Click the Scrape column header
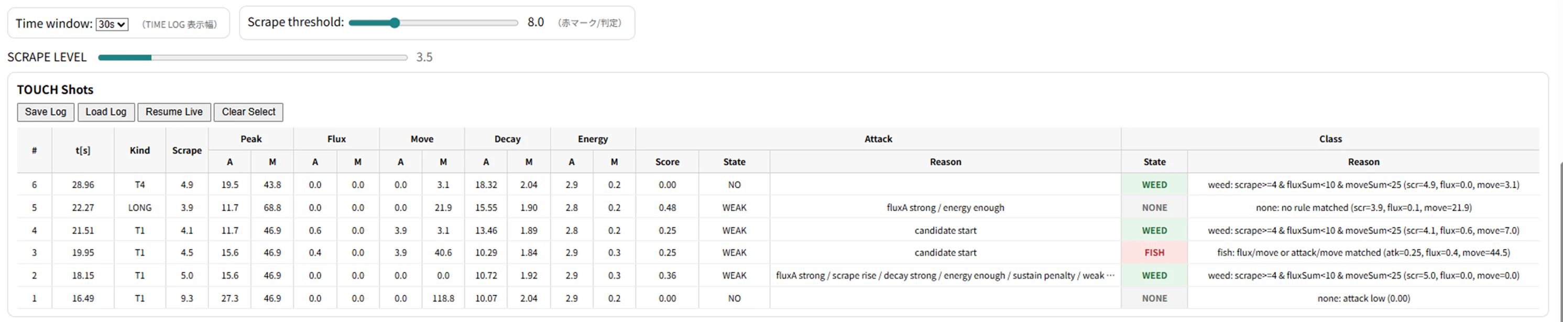 pyautogui.click(x=187, y=150)
